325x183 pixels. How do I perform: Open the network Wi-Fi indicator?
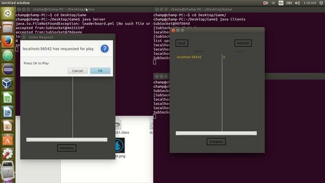[273, 3]
